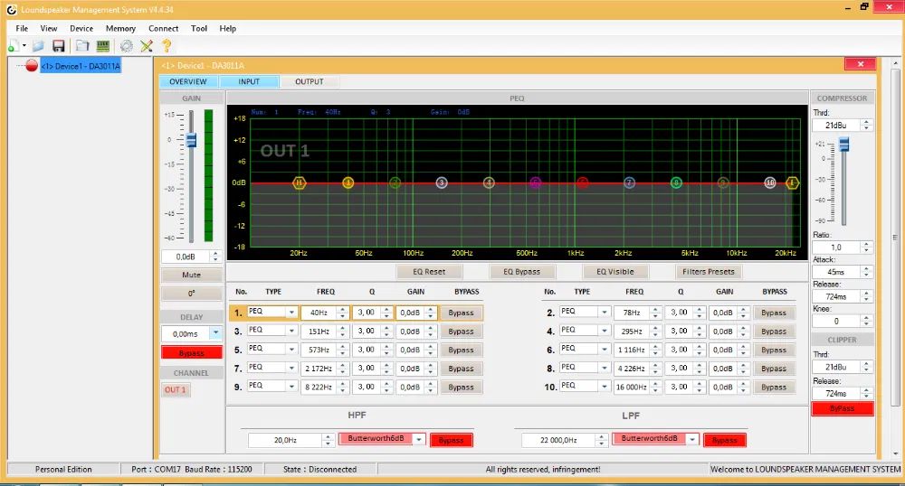Select blue EQ node 7 on graph
Image resolution: width=905 pixels, height=486 pixels.
click(630, 182)
